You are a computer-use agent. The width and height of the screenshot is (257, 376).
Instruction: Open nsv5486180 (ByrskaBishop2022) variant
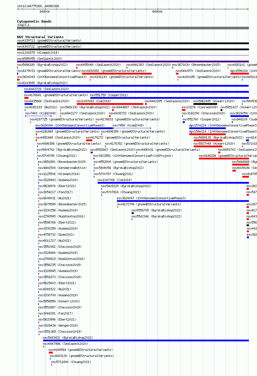(42, 65)
